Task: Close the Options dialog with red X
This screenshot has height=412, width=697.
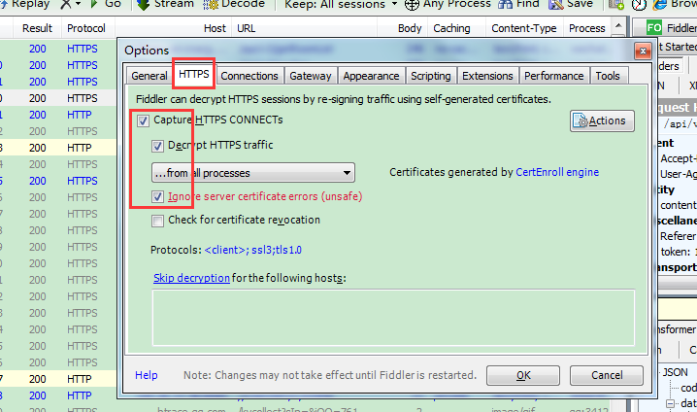Action: point(642,50)
